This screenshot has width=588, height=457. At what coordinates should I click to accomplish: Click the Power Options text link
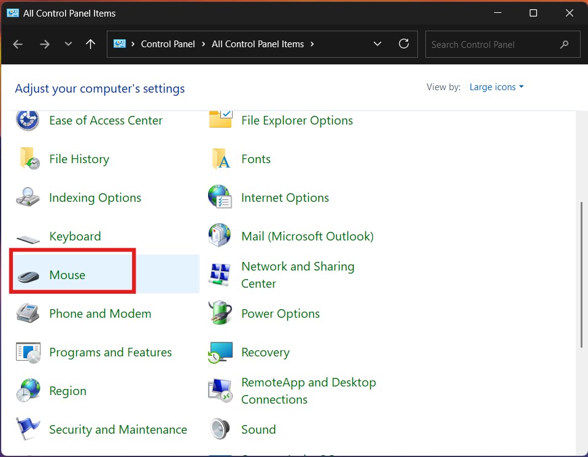coord(280,313)
